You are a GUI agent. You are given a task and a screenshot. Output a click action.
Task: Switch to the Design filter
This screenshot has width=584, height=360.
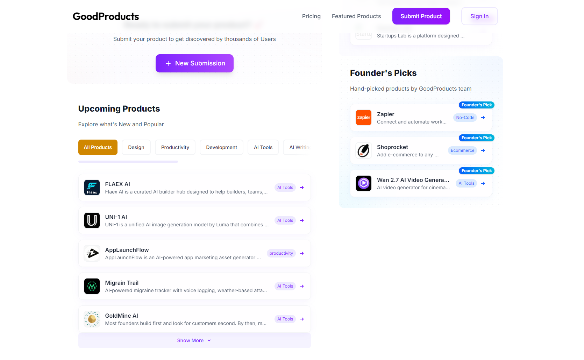click(136, 147)
